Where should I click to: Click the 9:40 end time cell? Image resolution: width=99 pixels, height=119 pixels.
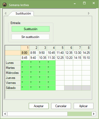[34, 58]
